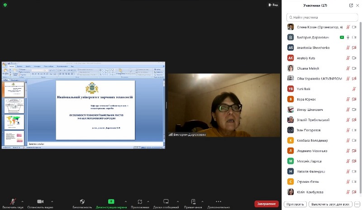362x210 pixels.
Task: Open the Дизайн ribbon tab in PowerPoint
Action: pos(28,66)
